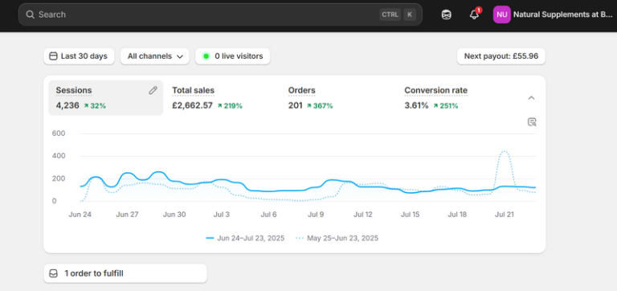
Task: Click the 4,236 sessions value
Action: click(x=67, y=105)
